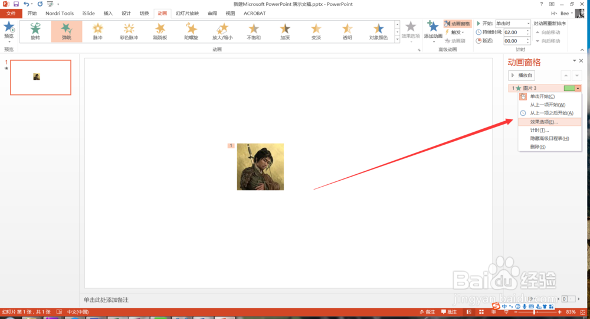Screen dimensions: 590x319
Task: Click the save icon in quick access toolbar
Action: [16, 4]
